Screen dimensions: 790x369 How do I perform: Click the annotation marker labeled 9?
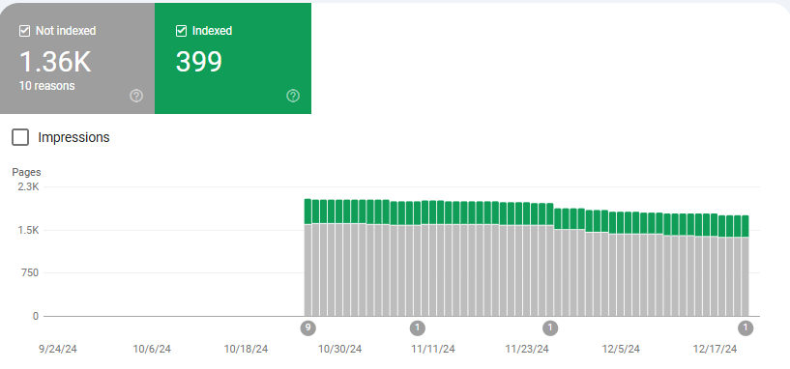coord(307,328)
